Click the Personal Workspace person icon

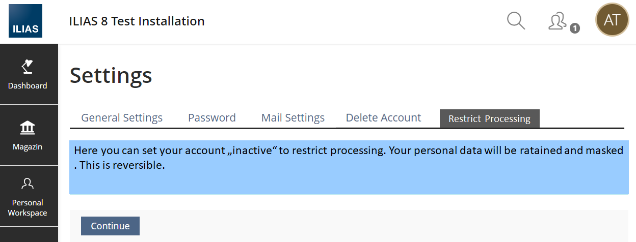click(28, 184)
